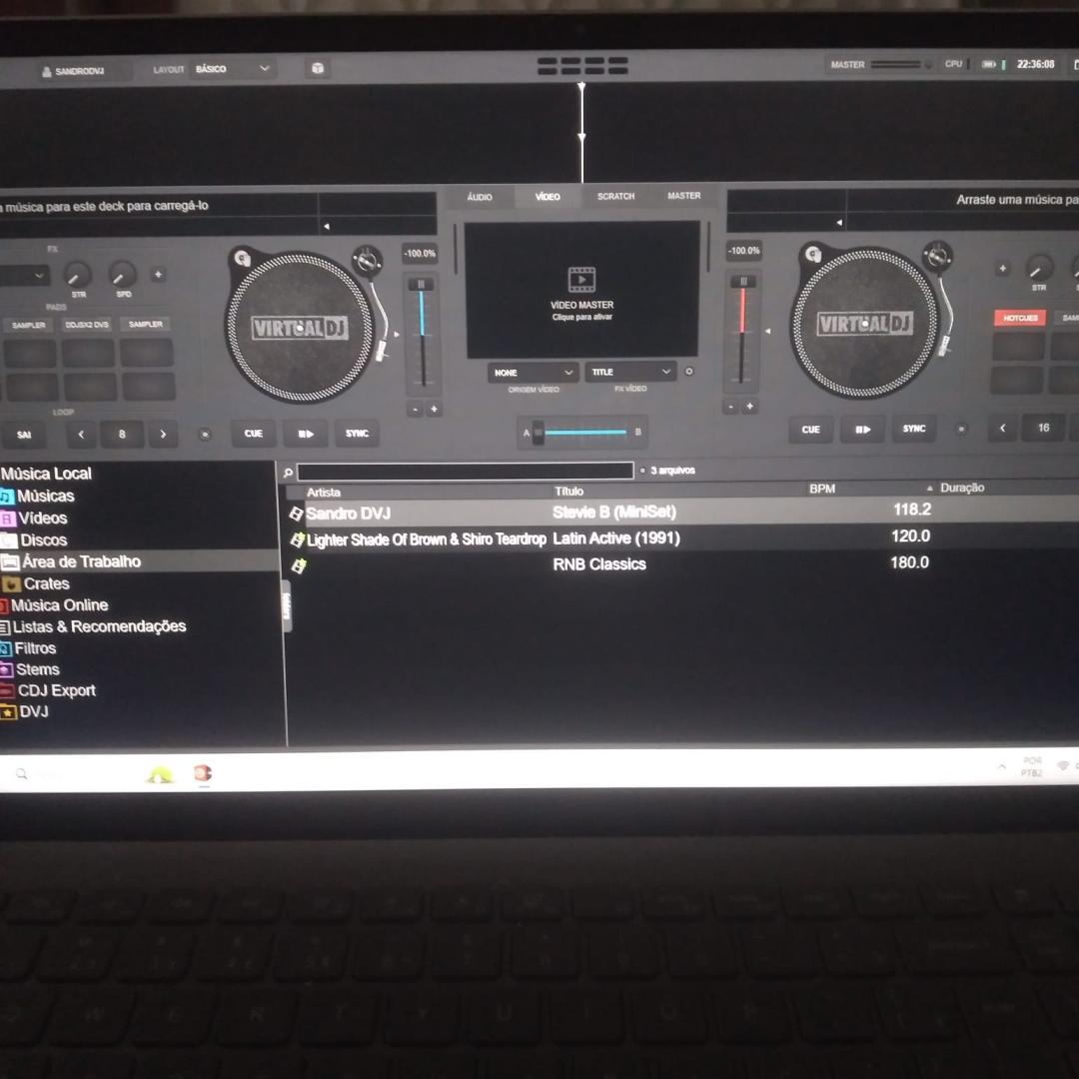1079x1079 pixels.
Task: Click the right deck red pitch slider
Action: [x=742, y=329]
